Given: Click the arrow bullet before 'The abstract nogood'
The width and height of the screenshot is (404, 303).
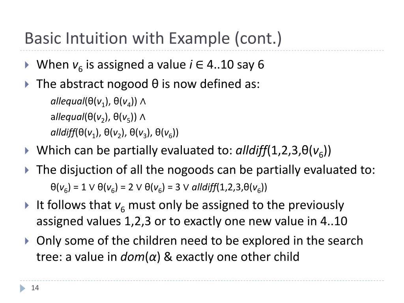Looking at the screenshot, I should [x=27, y=84].
